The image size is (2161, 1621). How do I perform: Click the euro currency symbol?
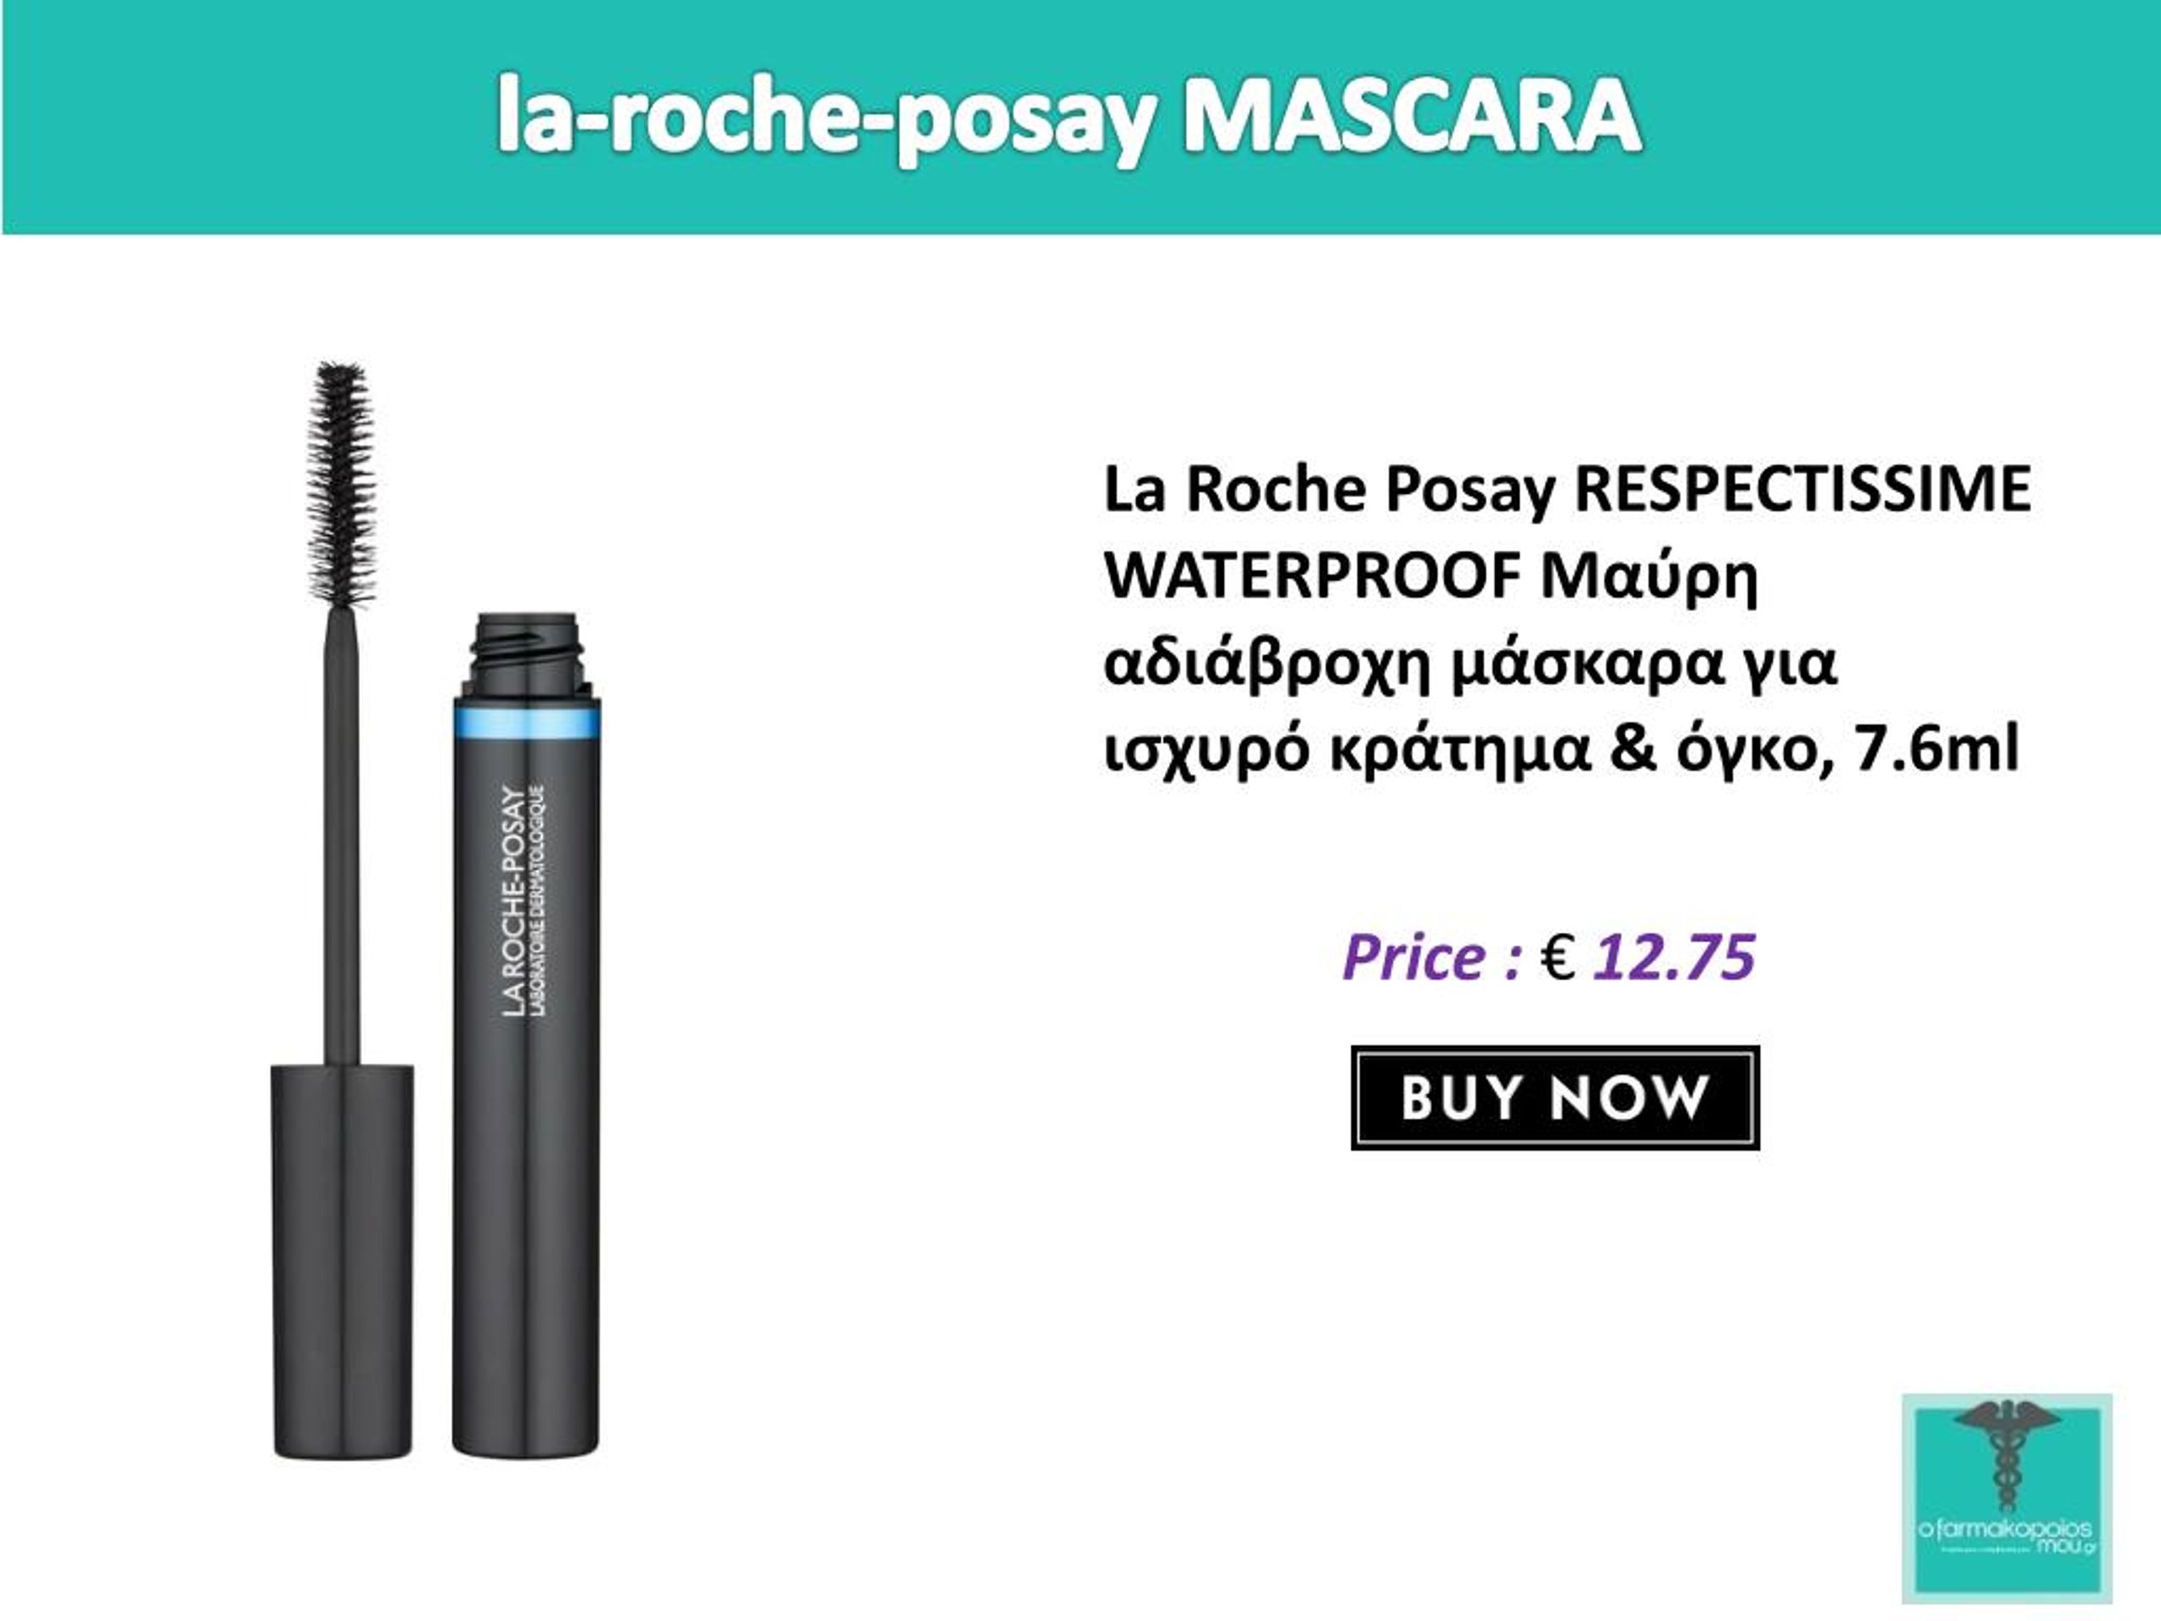click(1558, 957)
